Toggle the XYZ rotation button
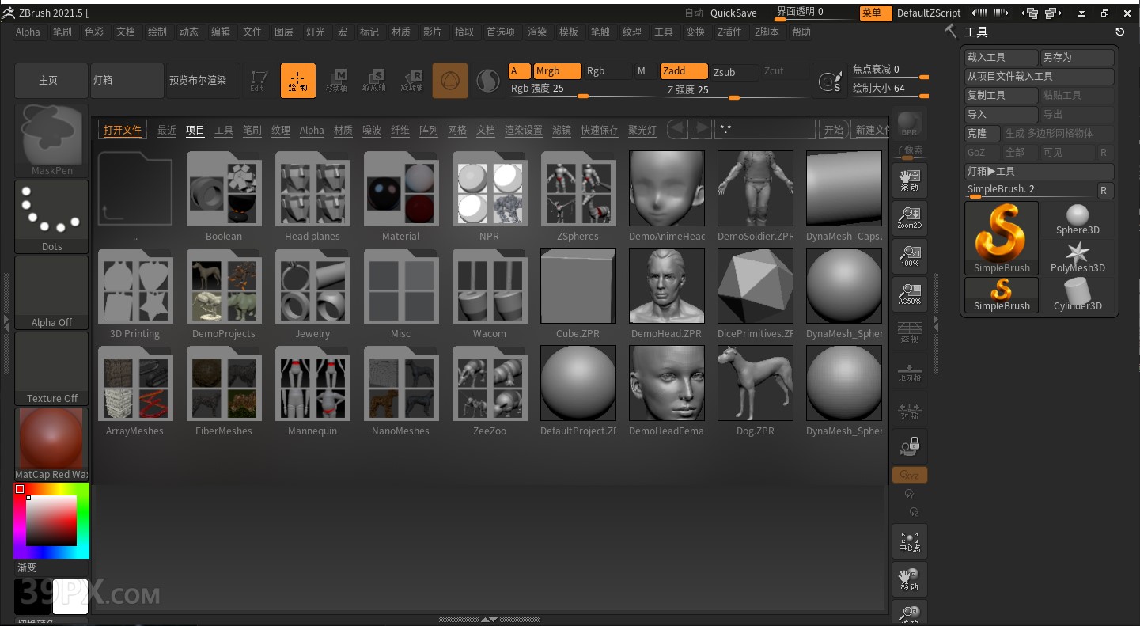The width and height of the screenshot is (1140, 626). coord(910,475)
